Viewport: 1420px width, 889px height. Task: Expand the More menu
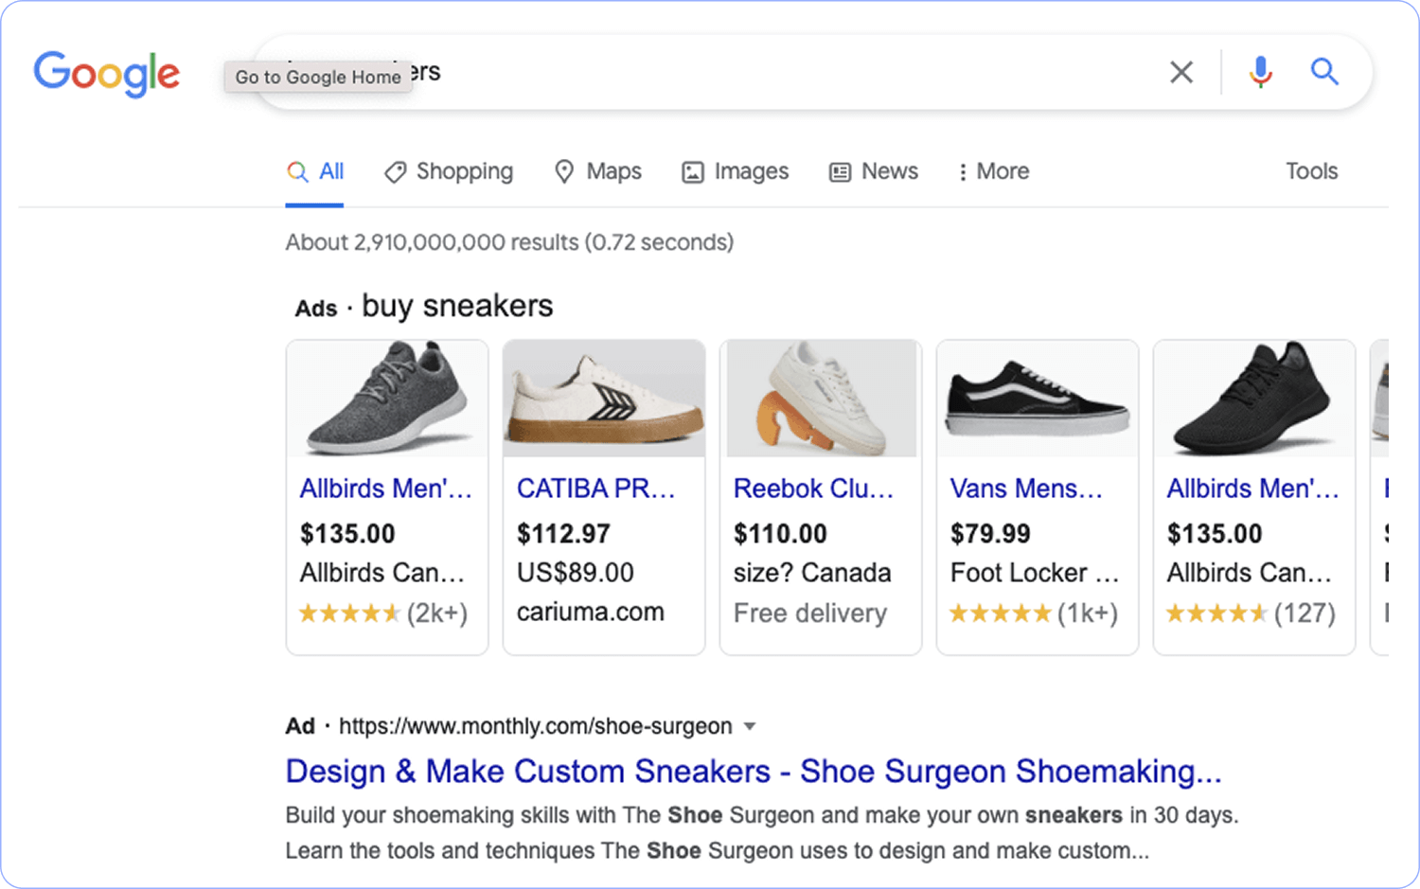tap(992, 171)
